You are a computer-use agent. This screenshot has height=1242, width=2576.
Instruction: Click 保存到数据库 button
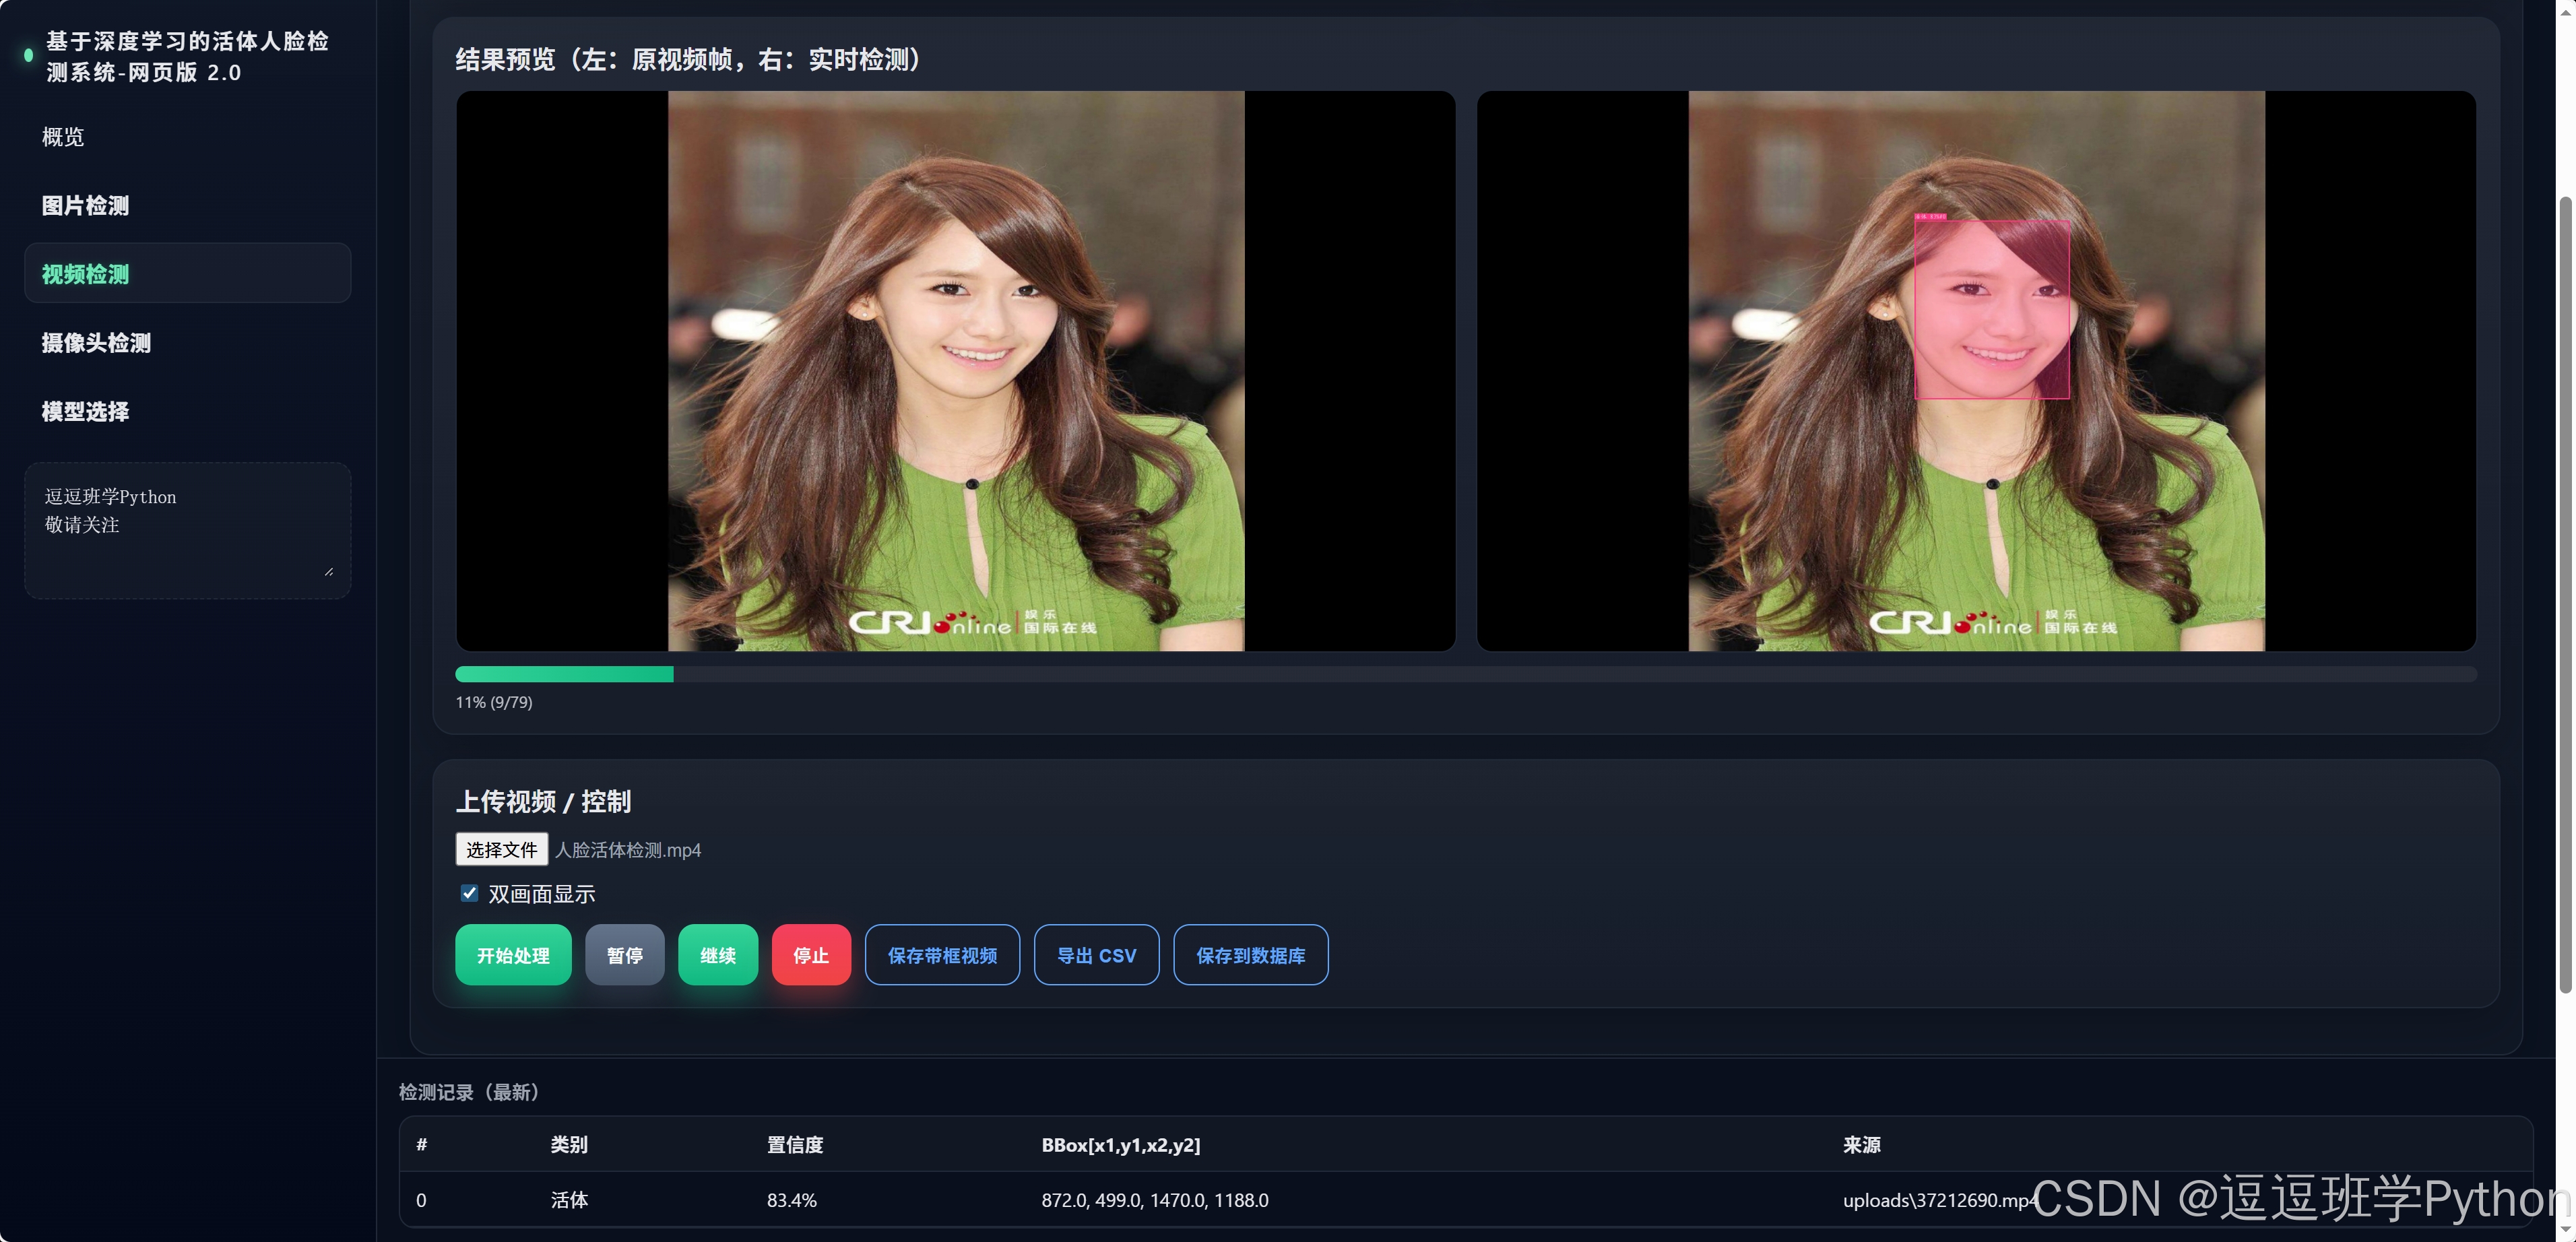(1250, 955)
